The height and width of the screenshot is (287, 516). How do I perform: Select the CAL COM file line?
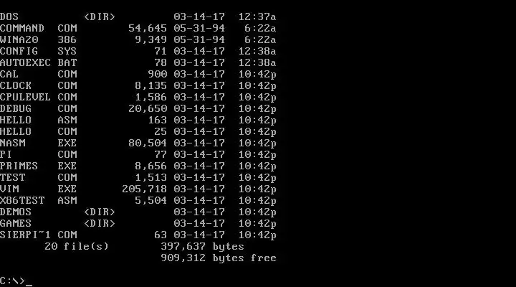point(138,75)
